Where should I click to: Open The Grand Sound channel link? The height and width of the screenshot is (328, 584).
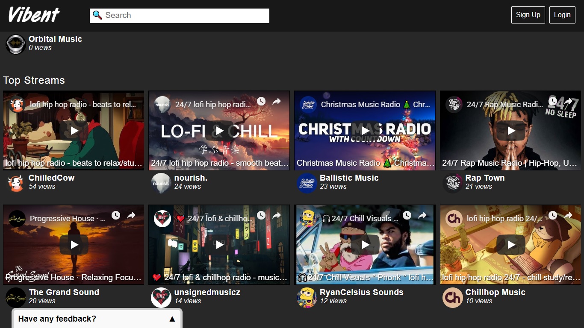(x=64, y=293)
